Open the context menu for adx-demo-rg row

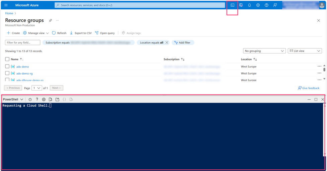pos(319,73)
